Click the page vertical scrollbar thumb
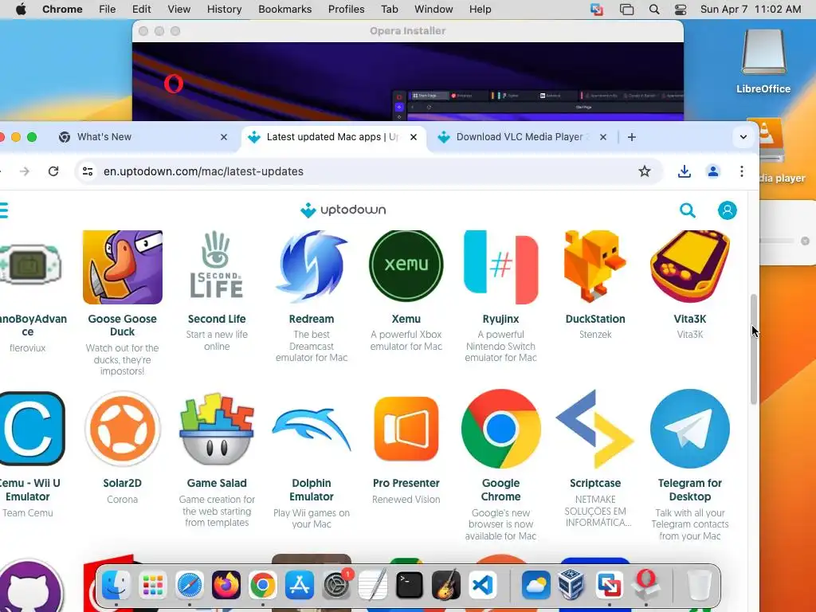 pos(754,349)
